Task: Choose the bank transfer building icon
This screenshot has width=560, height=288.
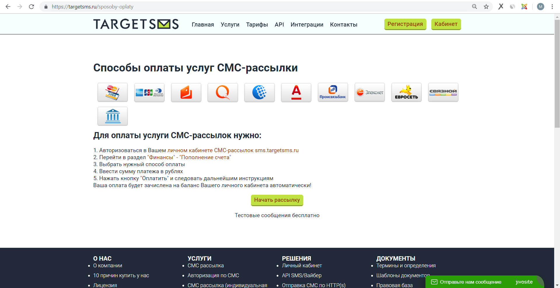Action: [113, 116]
